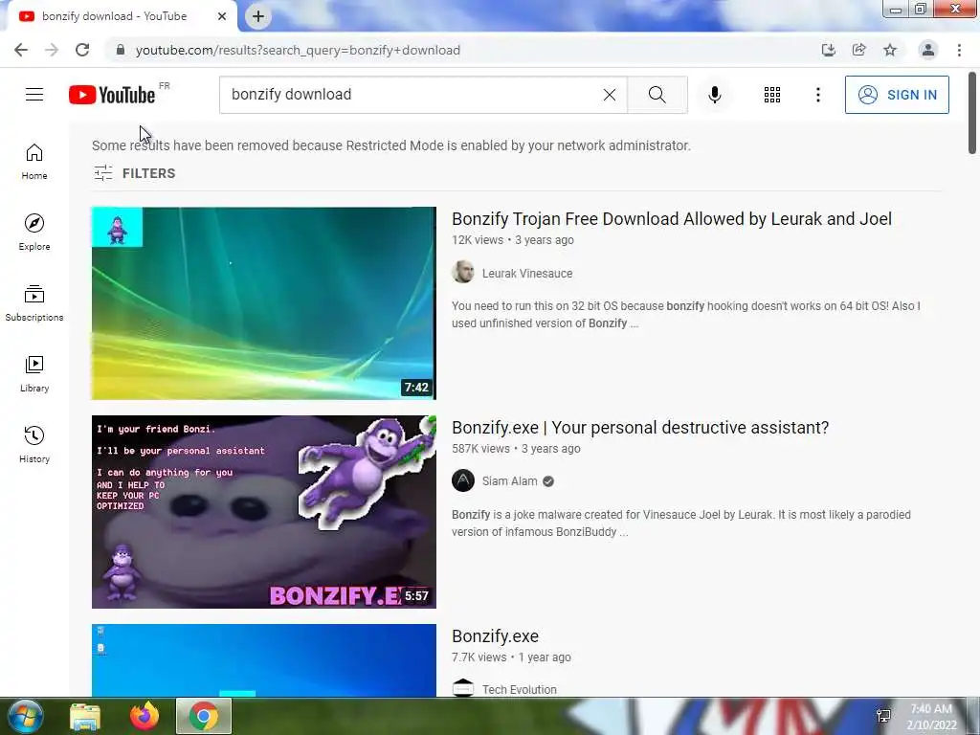Visit the Siam Alam channel name
This screenshot has width=980, height=735.
coord(509,481)
